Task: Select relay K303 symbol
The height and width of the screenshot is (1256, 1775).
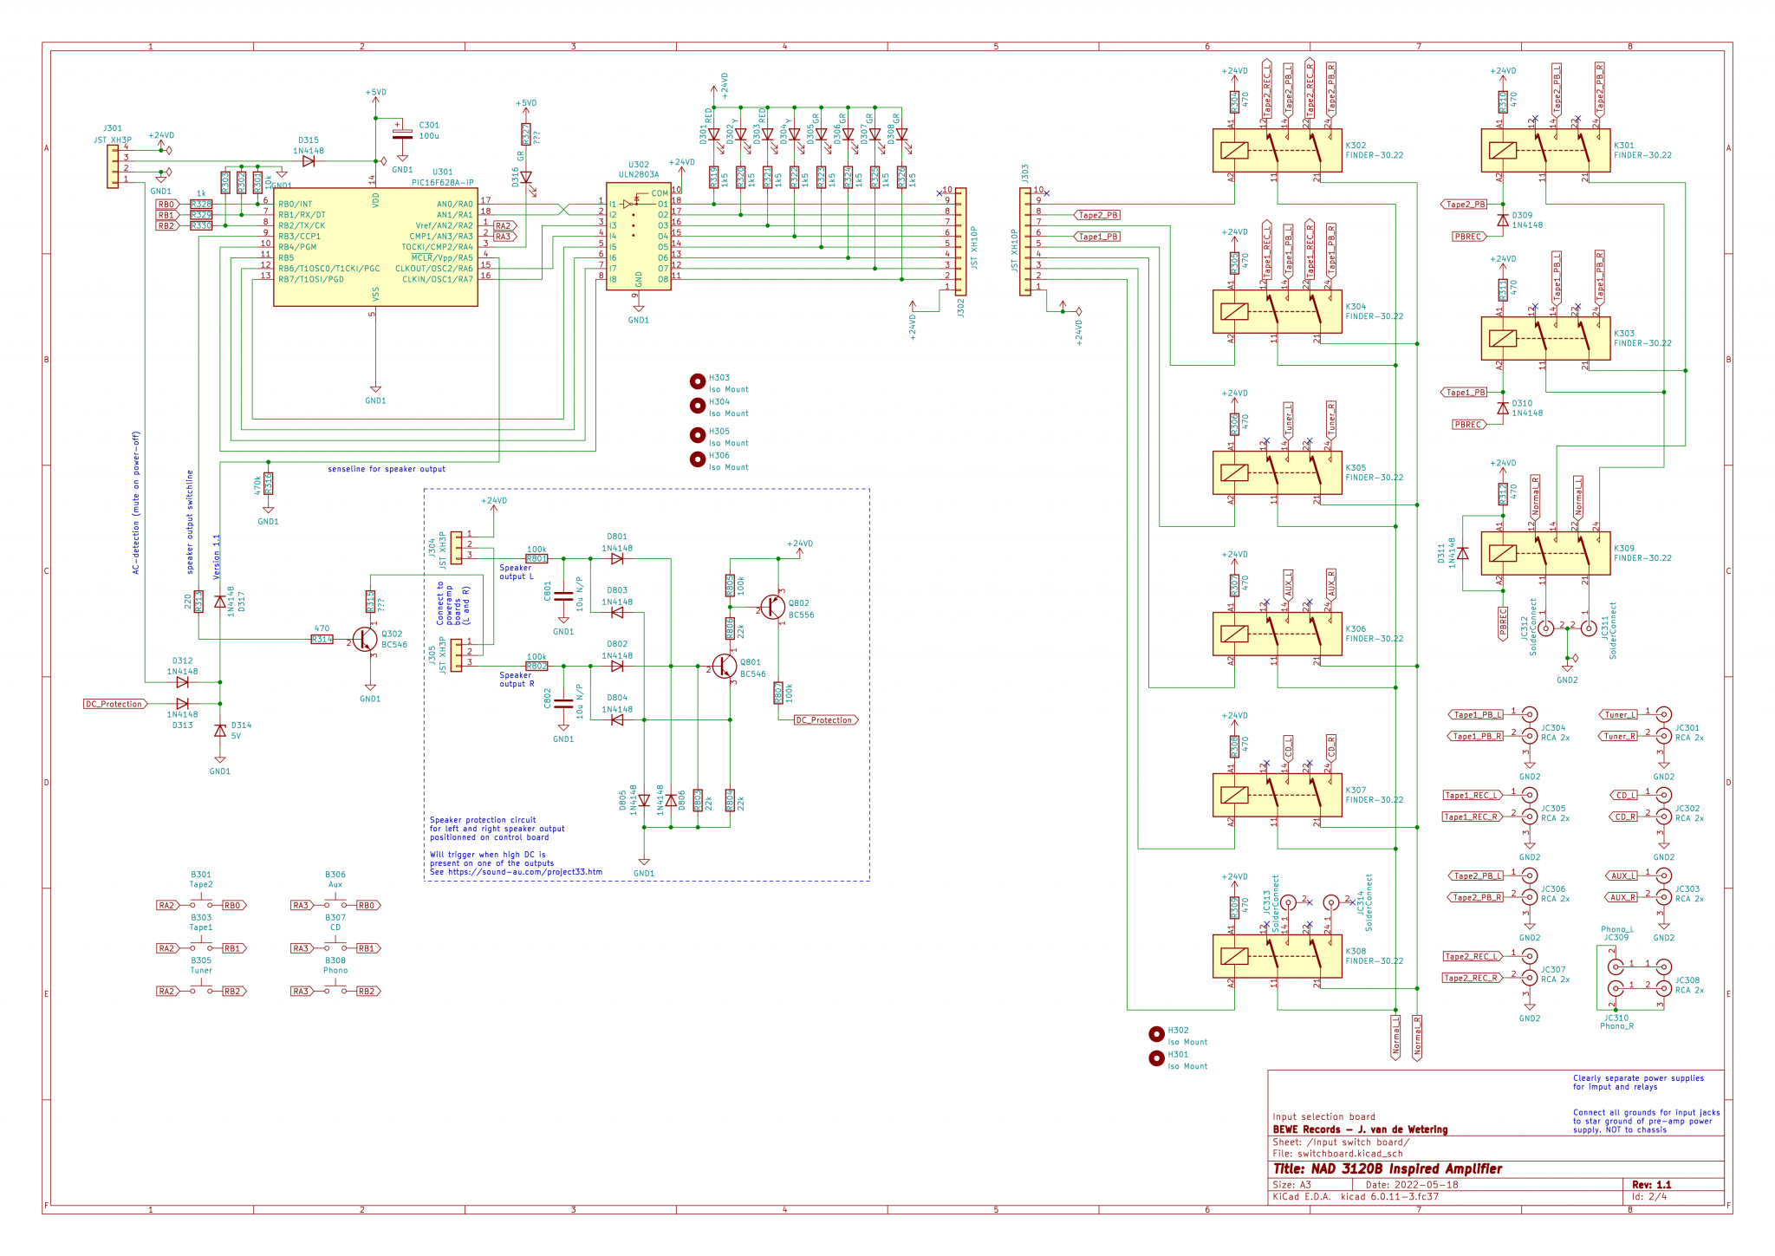Action: (1545, 338)
